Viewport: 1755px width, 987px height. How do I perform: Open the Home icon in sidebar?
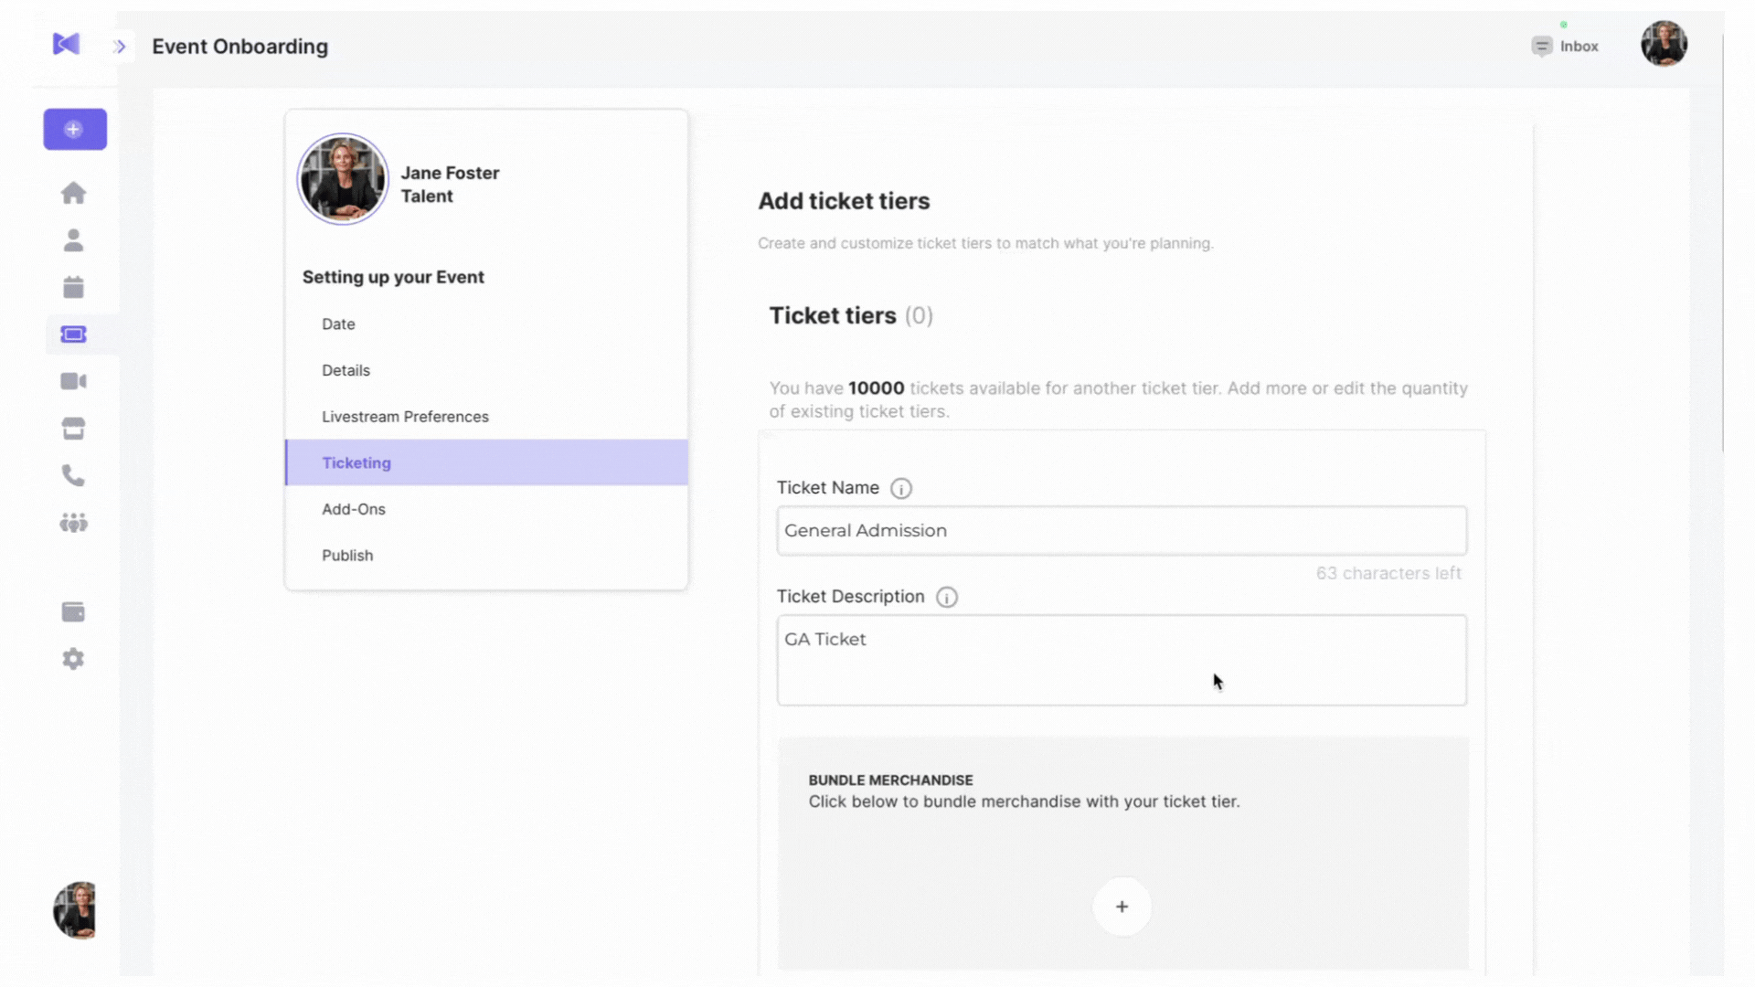click(x=74, y=193)
